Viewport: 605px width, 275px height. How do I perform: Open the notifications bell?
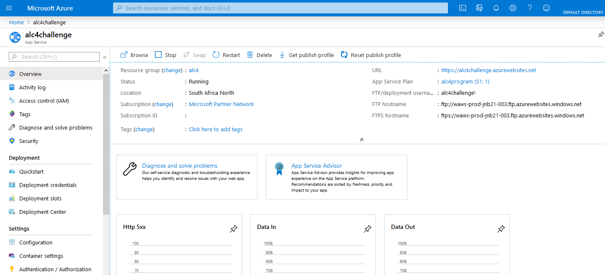(496, 8)
